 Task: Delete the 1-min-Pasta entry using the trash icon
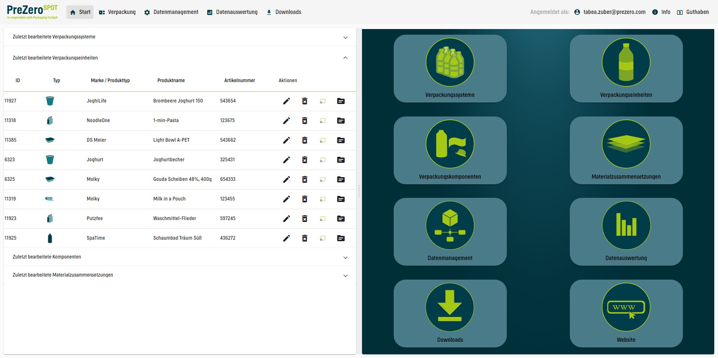pos(305,121)
